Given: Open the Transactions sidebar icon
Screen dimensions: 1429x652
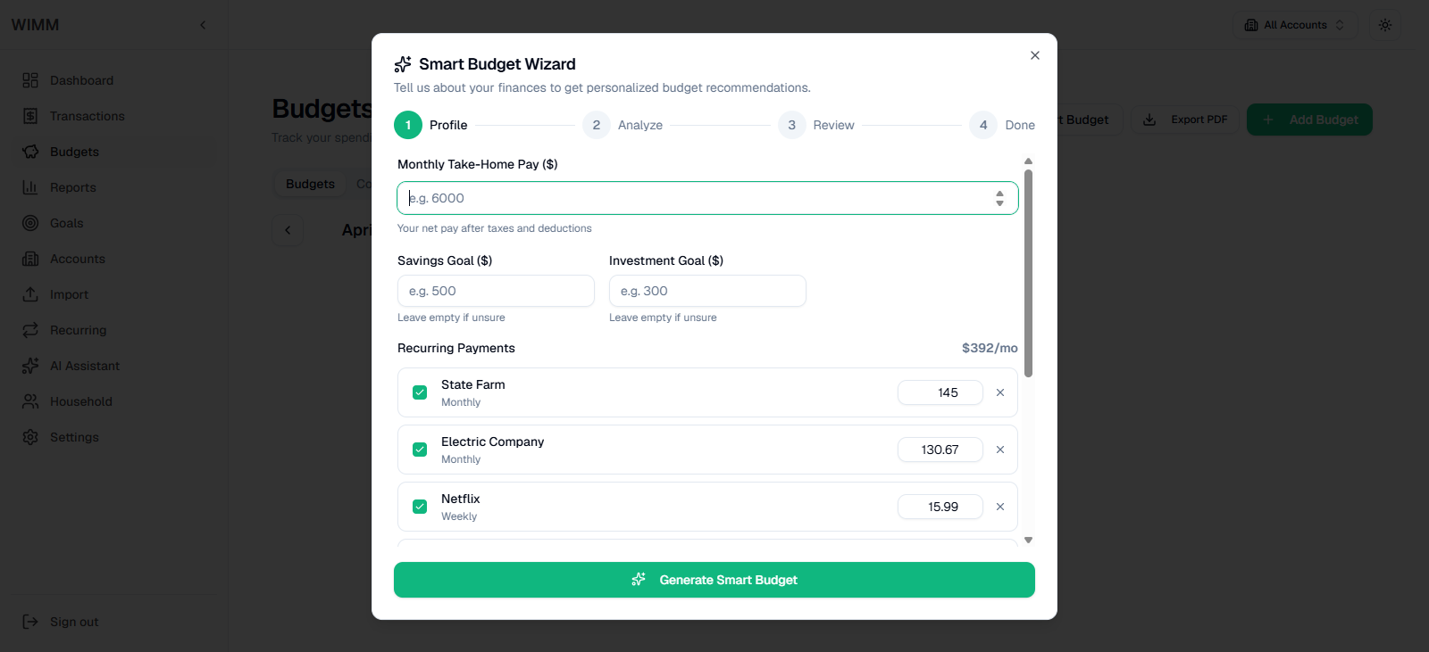Looking at the screenshot, I should 30,116.
